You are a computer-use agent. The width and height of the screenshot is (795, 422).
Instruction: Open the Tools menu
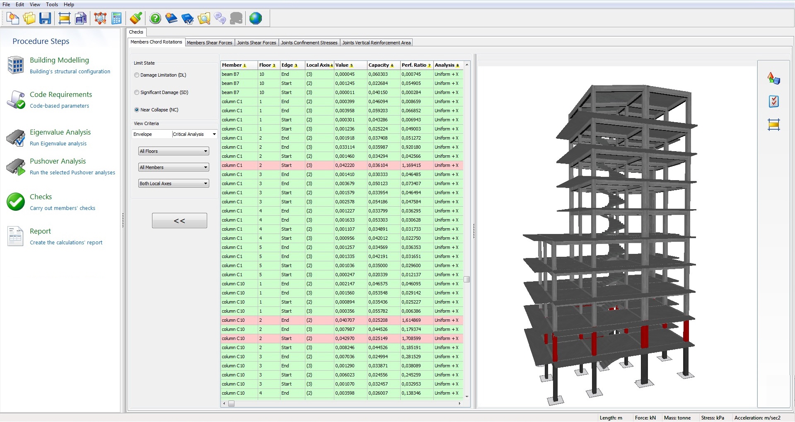tap(52, 5)
